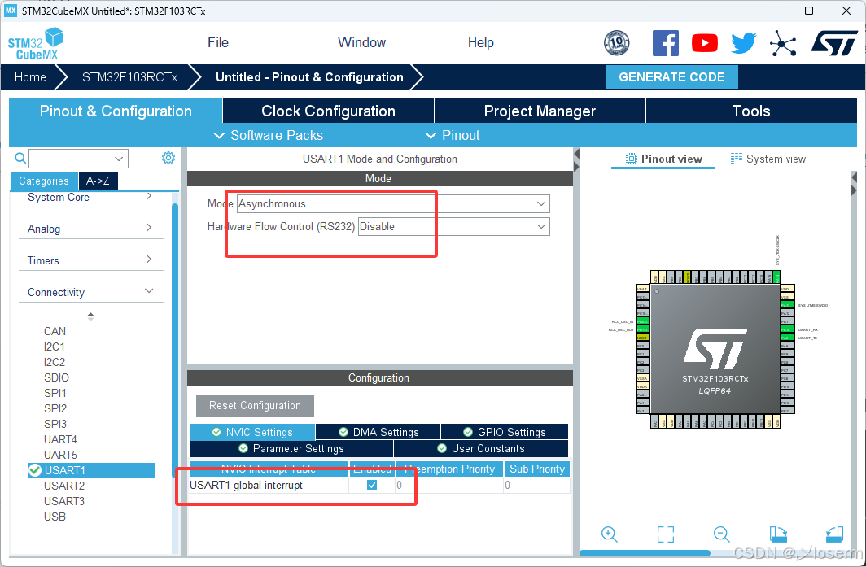Select UART4 peripheral
The image size is (866, 567).
[x=60, y=439]
